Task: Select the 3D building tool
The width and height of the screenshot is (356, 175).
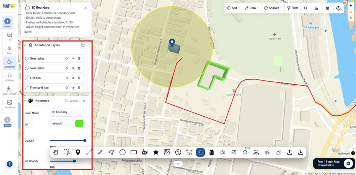Action: [x=212, y=152]
